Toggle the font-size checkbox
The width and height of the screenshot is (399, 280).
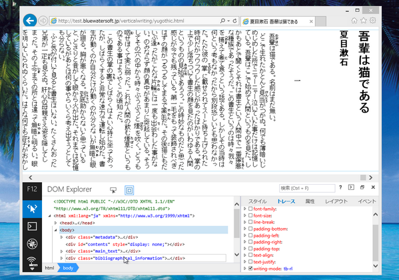point(250,215)
